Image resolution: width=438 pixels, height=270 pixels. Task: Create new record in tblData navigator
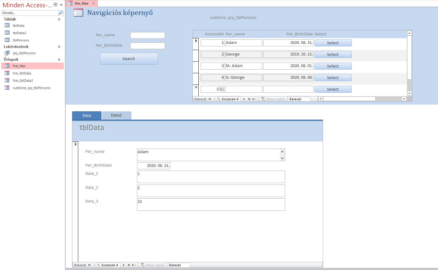pyautogui.click(x=134, y=265)
